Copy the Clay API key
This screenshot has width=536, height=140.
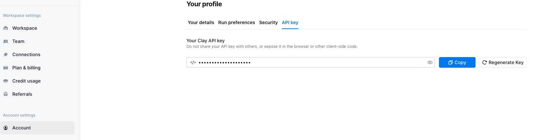tap(457, 62)
